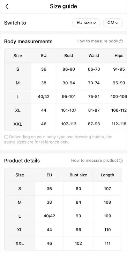Click the Hips column header
127x253 pixels.
click(x=119, y=56)
